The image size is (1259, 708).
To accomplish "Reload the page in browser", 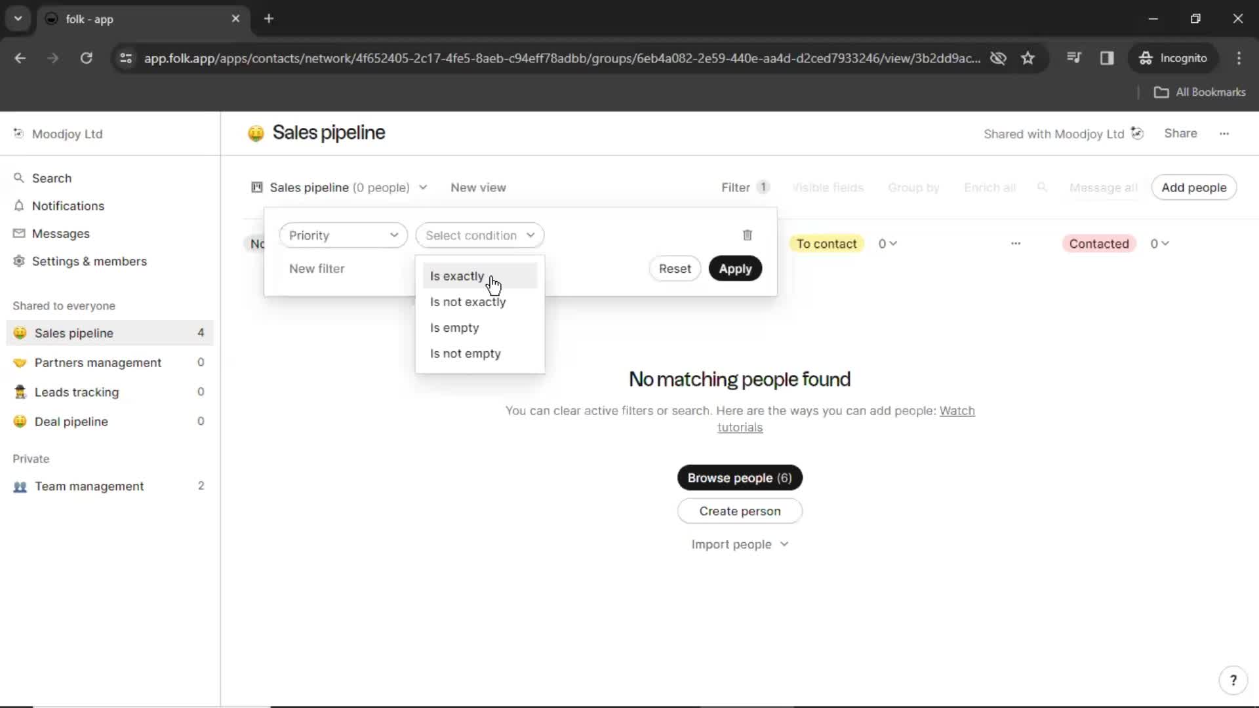I will click(86, 58).
